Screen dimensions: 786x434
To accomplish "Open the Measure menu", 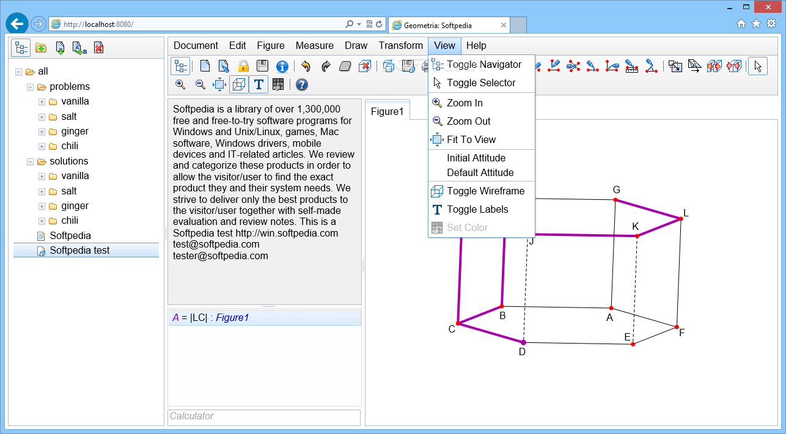I will [x=315, y=45].
